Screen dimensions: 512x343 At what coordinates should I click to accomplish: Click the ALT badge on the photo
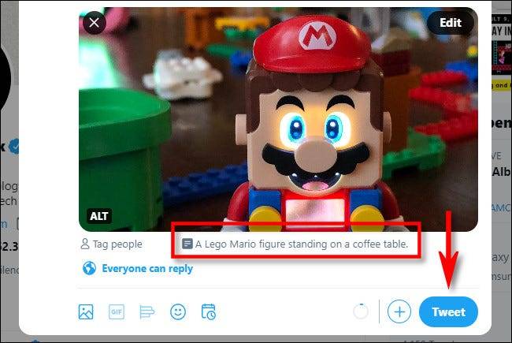(x=100, y=215)
